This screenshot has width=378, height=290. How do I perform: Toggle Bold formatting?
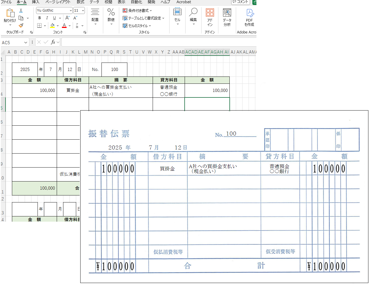click(40, 18)
